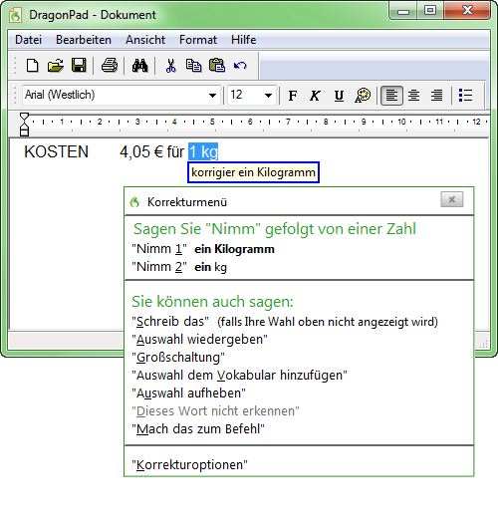The image size is (498, 524).
Task: Open the Bearbeiten menu
Action: point(84,40)
